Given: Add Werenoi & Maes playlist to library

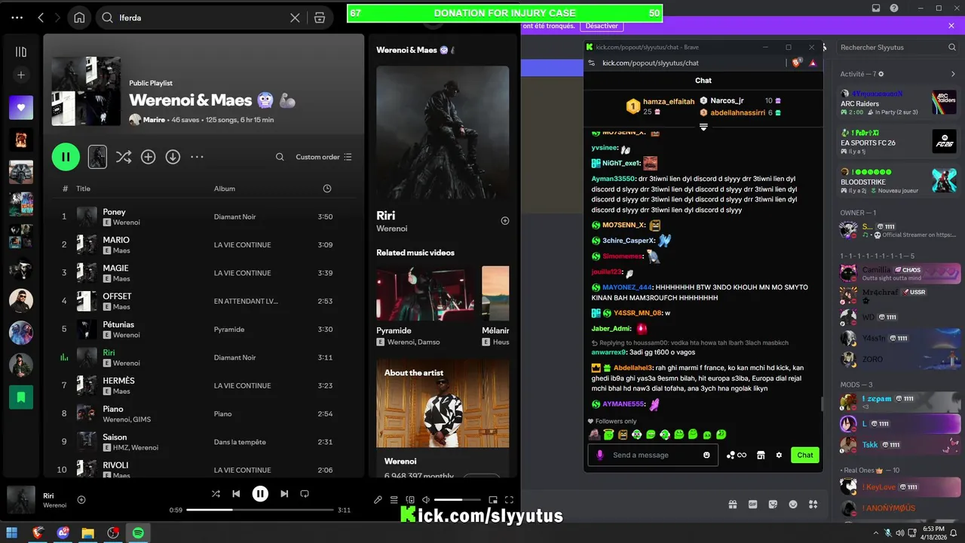Looking at the screenshot, I should click(149, 157).
